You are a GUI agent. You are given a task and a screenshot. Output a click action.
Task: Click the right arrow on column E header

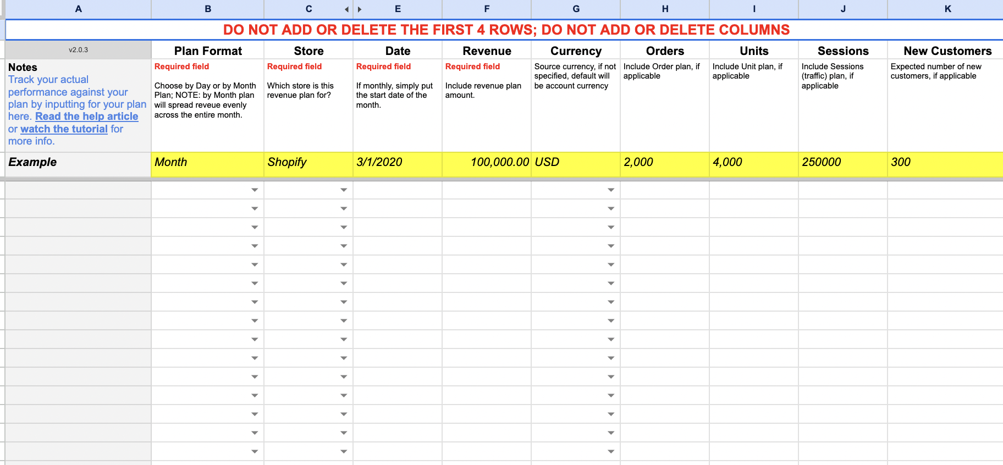click(x=360, y=9)
